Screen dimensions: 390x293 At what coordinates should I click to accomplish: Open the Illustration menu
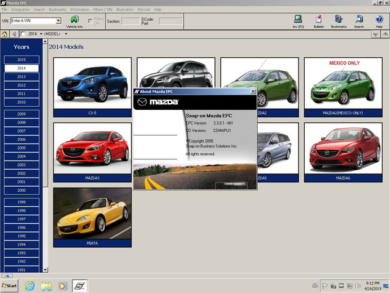[125, 10]
